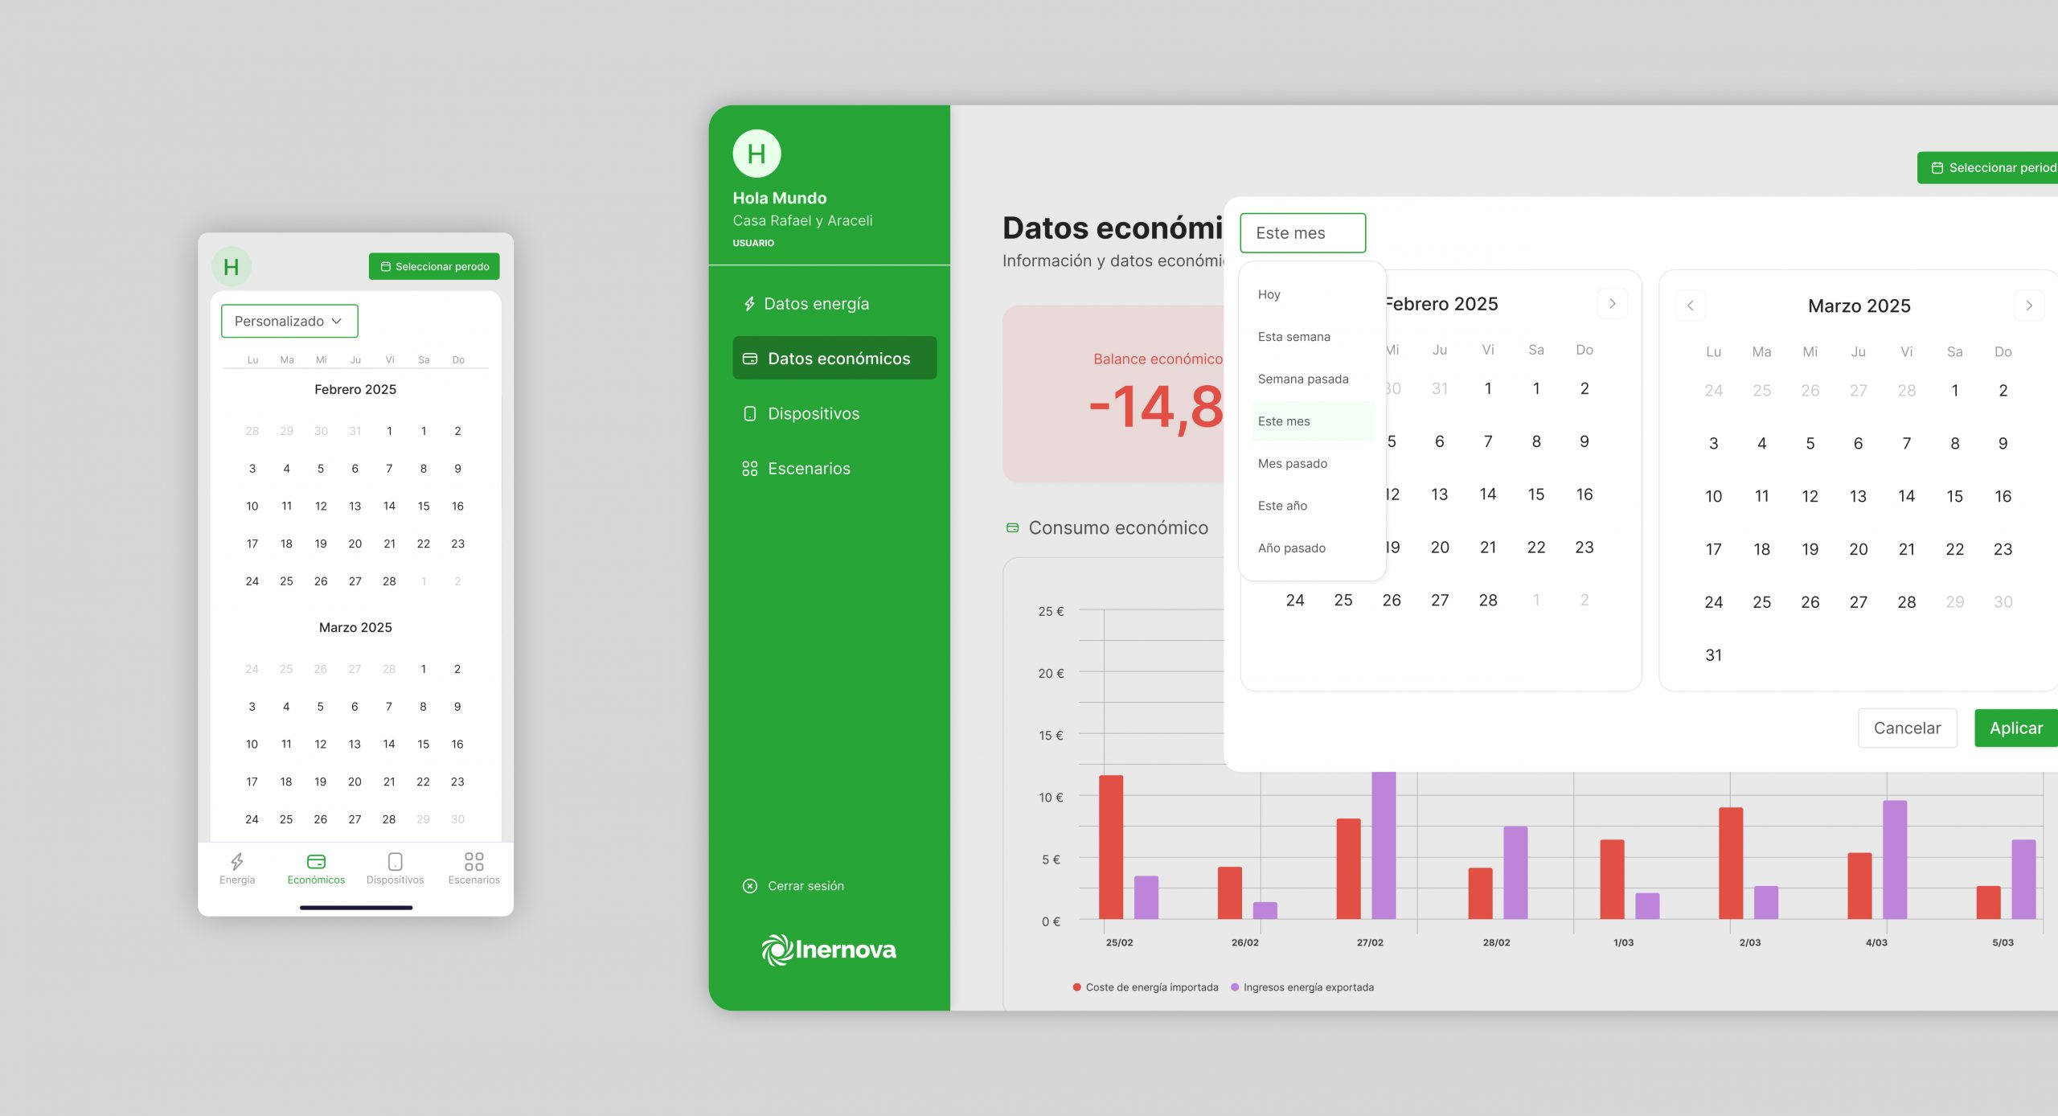This screenshot has height=1116, width=2058.
Task: Pick day 14 in the Marzo 2025 desktop calendar
Action: click(1906, 496)
